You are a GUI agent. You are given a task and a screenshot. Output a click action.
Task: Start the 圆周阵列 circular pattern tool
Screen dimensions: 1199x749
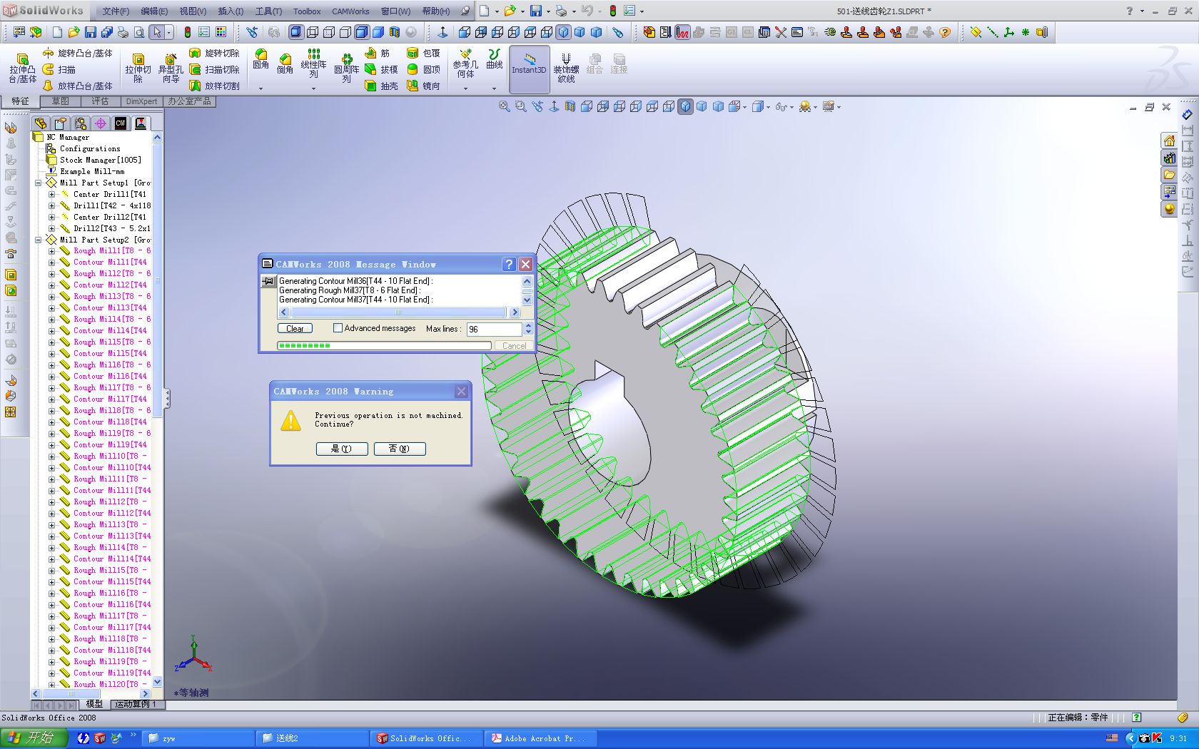coord(346,68)
